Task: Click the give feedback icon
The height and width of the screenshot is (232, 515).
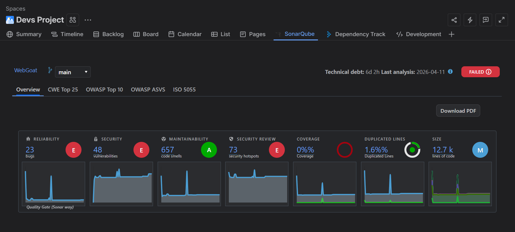Action: (x=486, y=20)
